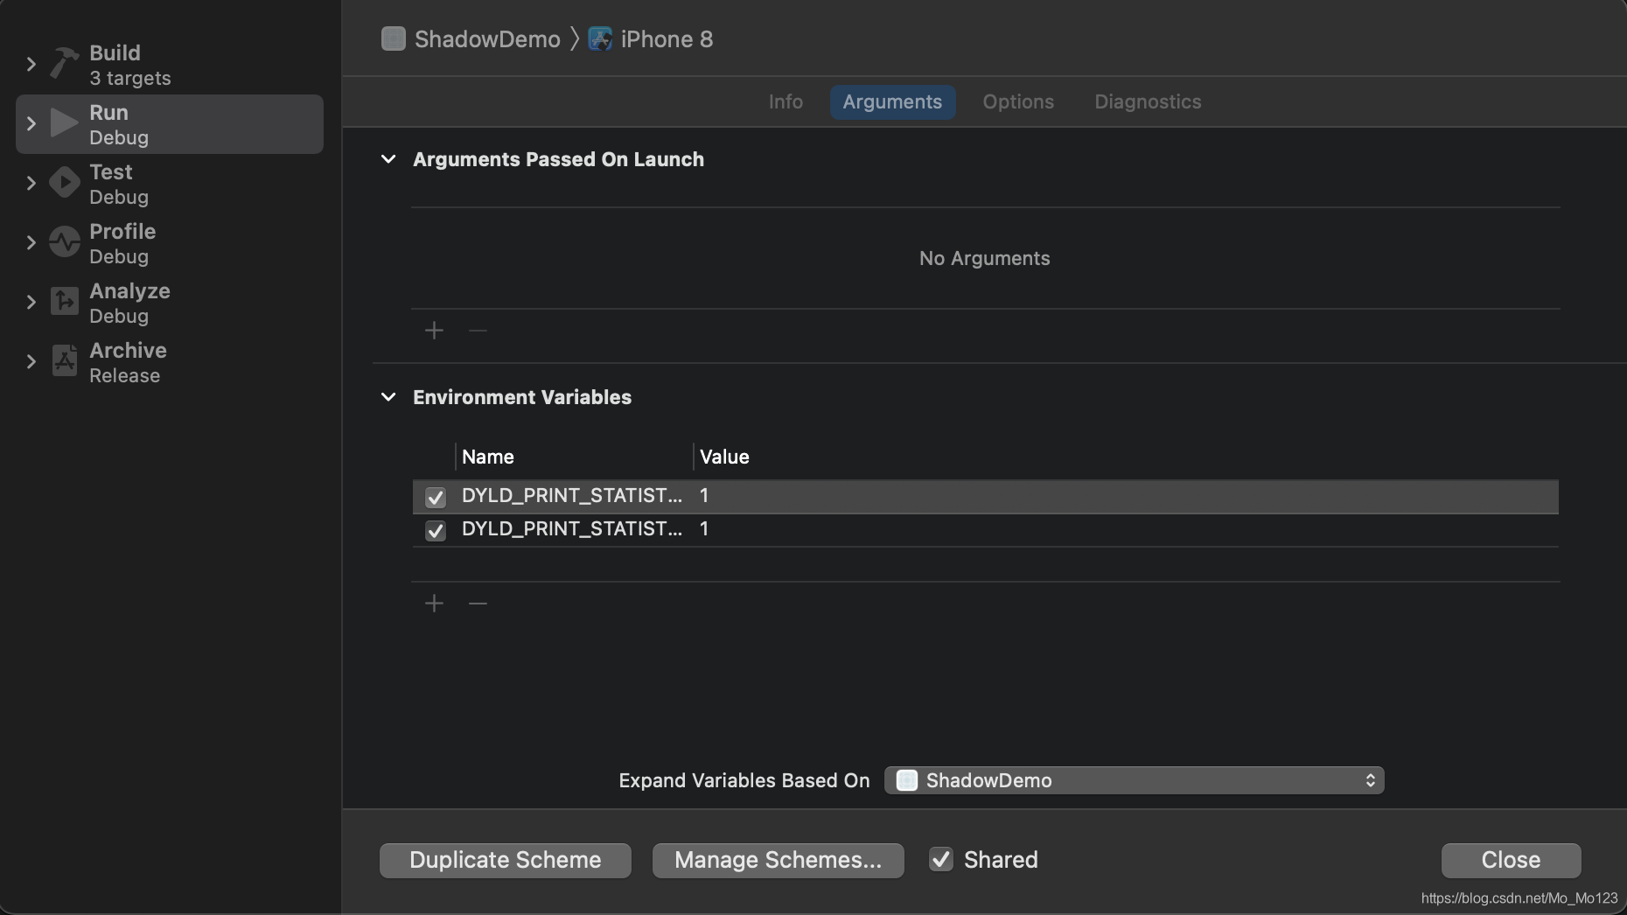
Task: Click value 1 of first environment variable
Action: 704,496
